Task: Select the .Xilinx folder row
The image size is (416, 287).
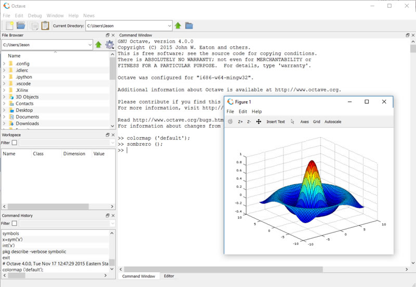Action: tap(56, 90)
